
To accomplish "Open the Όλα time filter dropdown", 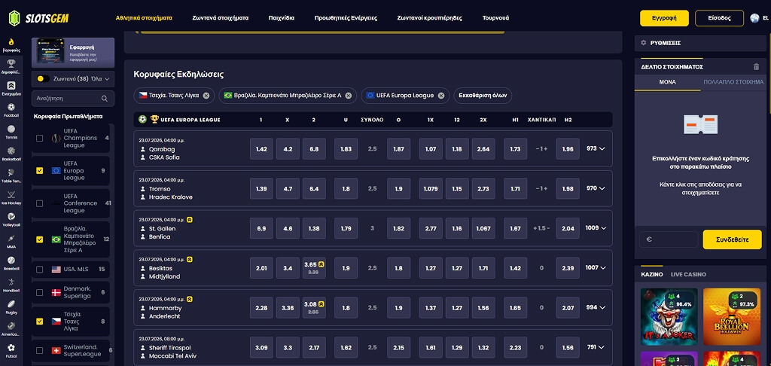I will [100, 79].
